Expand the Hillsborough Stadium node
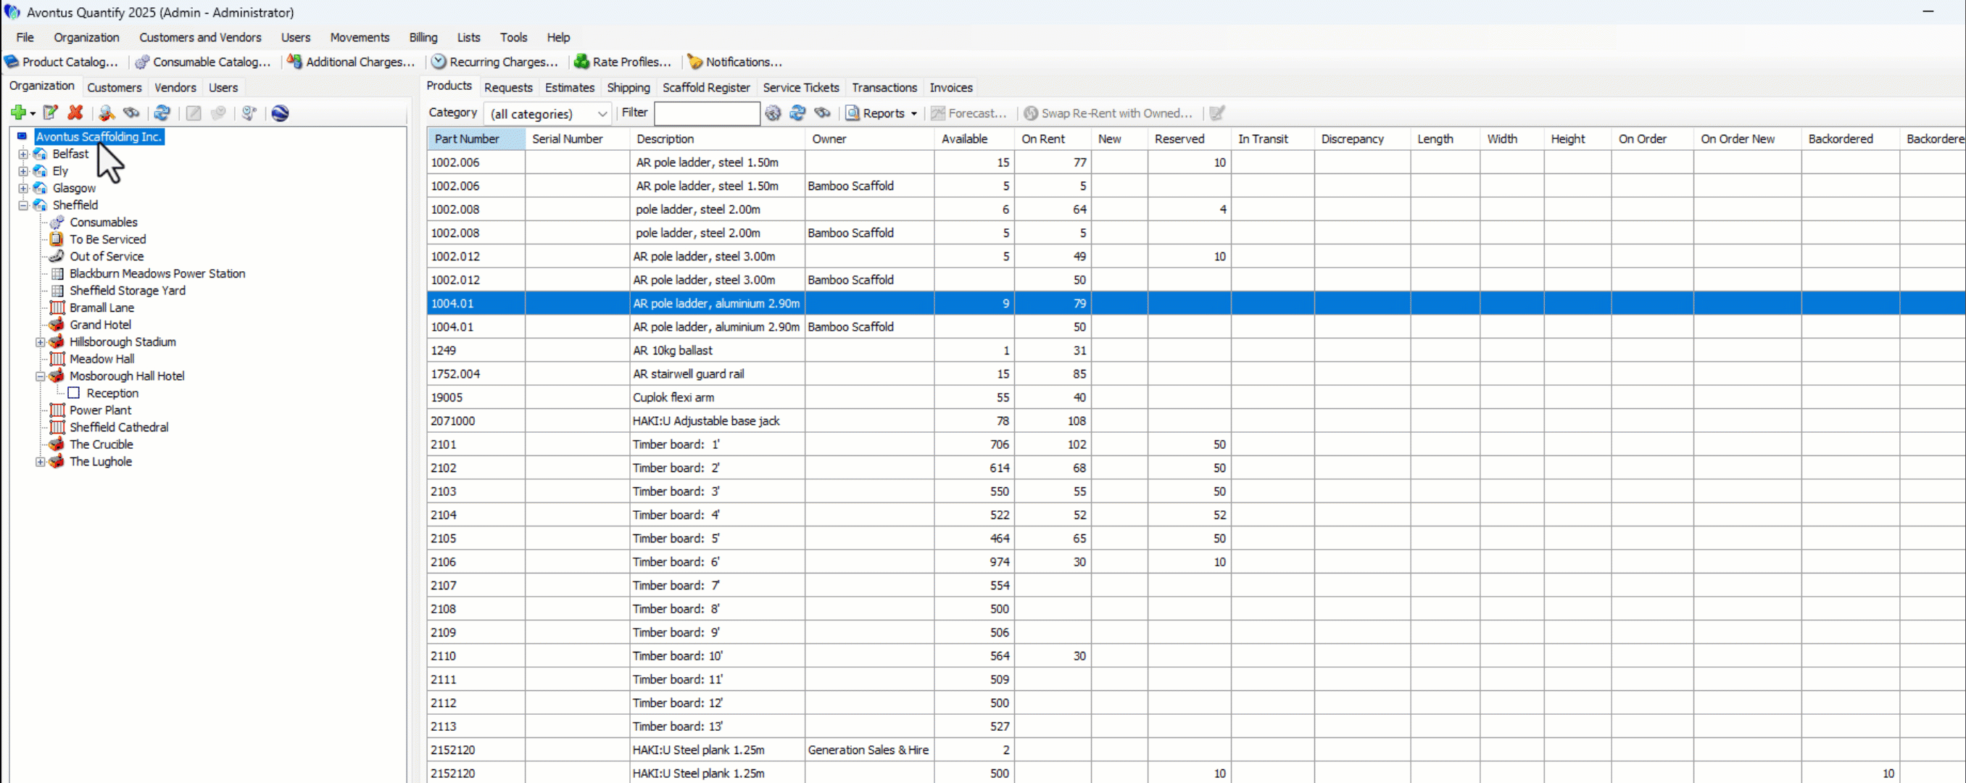This screenshot has width=1966, height=783. [x=41, y=342]
